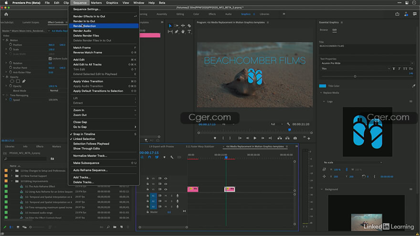Go to Out point in Program monitor
The height and width of the screenshot is (236, 420).
tap(270, 138)
